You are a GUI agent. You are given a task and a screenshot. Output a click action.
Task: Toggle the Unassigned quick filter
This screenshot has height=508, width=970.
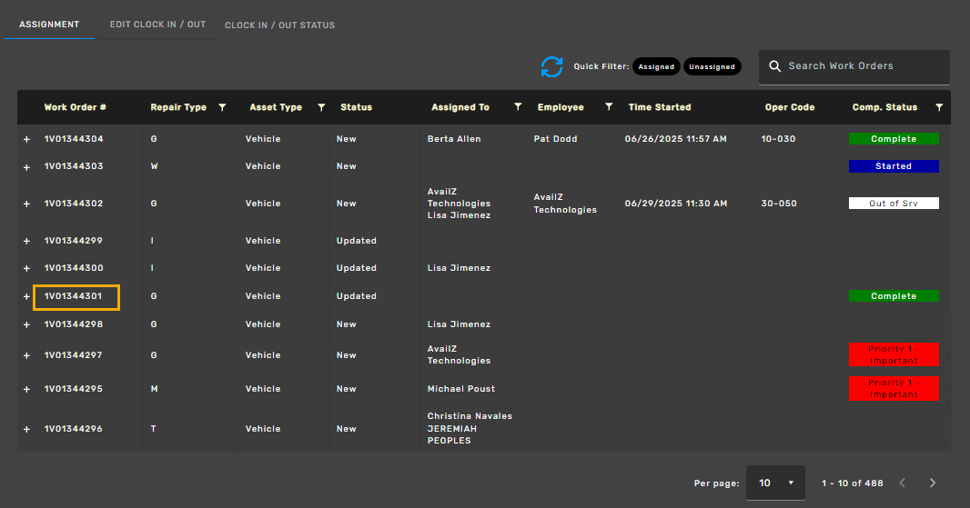tap(712, 66)
